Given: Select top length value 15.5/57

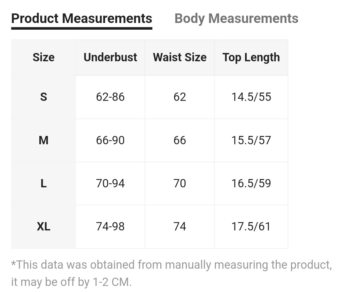Looking at the screenshot, I should coord(251,140).
